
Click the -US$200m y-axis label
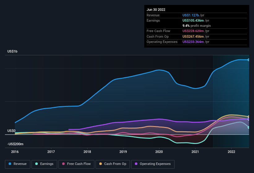tap(15, 144)
